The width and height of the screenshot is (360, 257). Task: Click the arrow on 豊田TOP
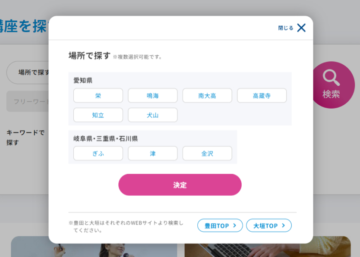(234, 226)
